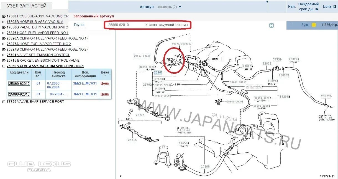Click the small arrow icon above the car icon
Image resolution: width=338 pixels, height=179 pixels.
pyautogui.click(x=267, y=2)
